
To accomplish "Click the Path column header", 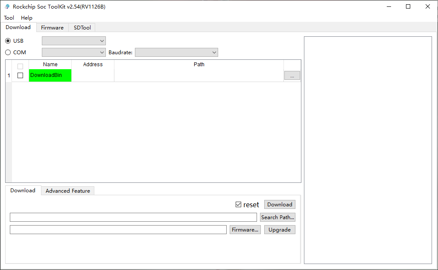I will coord(199,64).
